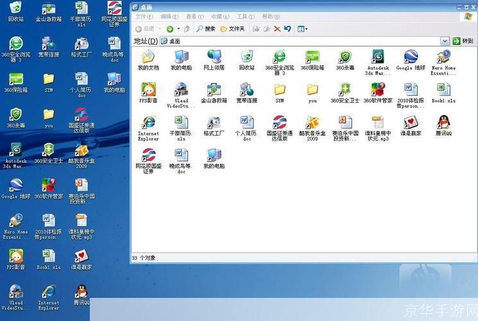Image resolution: width=478 pixels, height=321 pixels.
Task: Select 腾讯QQ penguin icon in the explorer window
Action: click(443, 122)
